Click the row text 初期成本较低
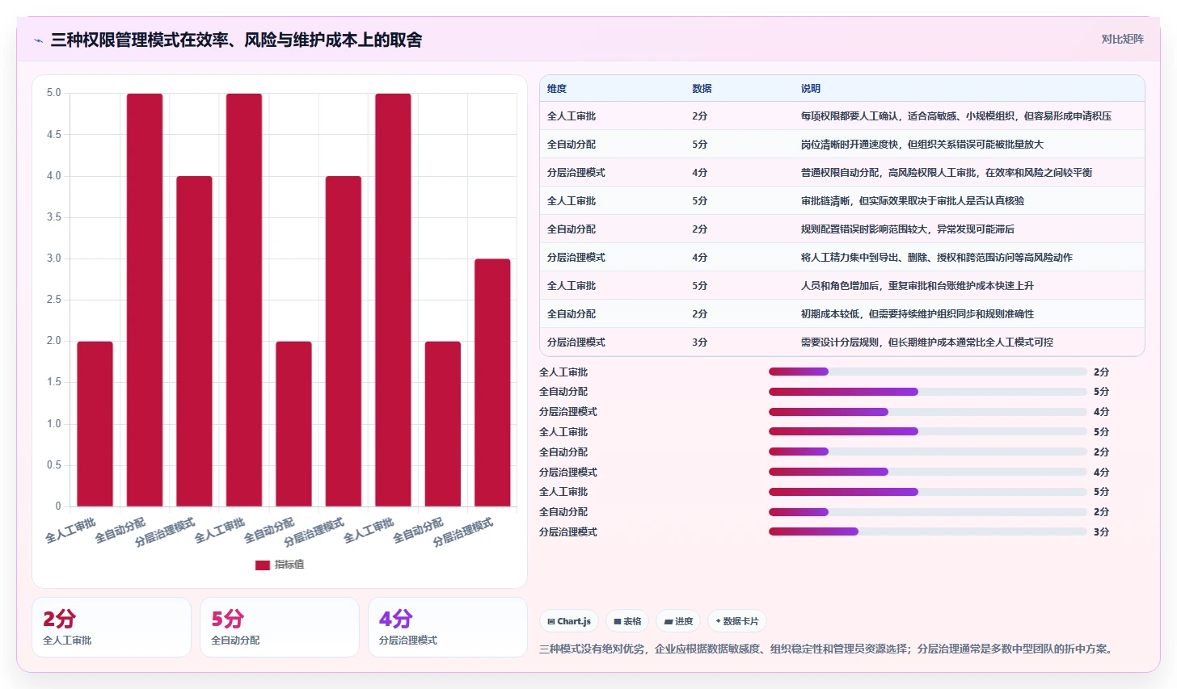This screenshot has height=689, width=1177. coord(830,314)
